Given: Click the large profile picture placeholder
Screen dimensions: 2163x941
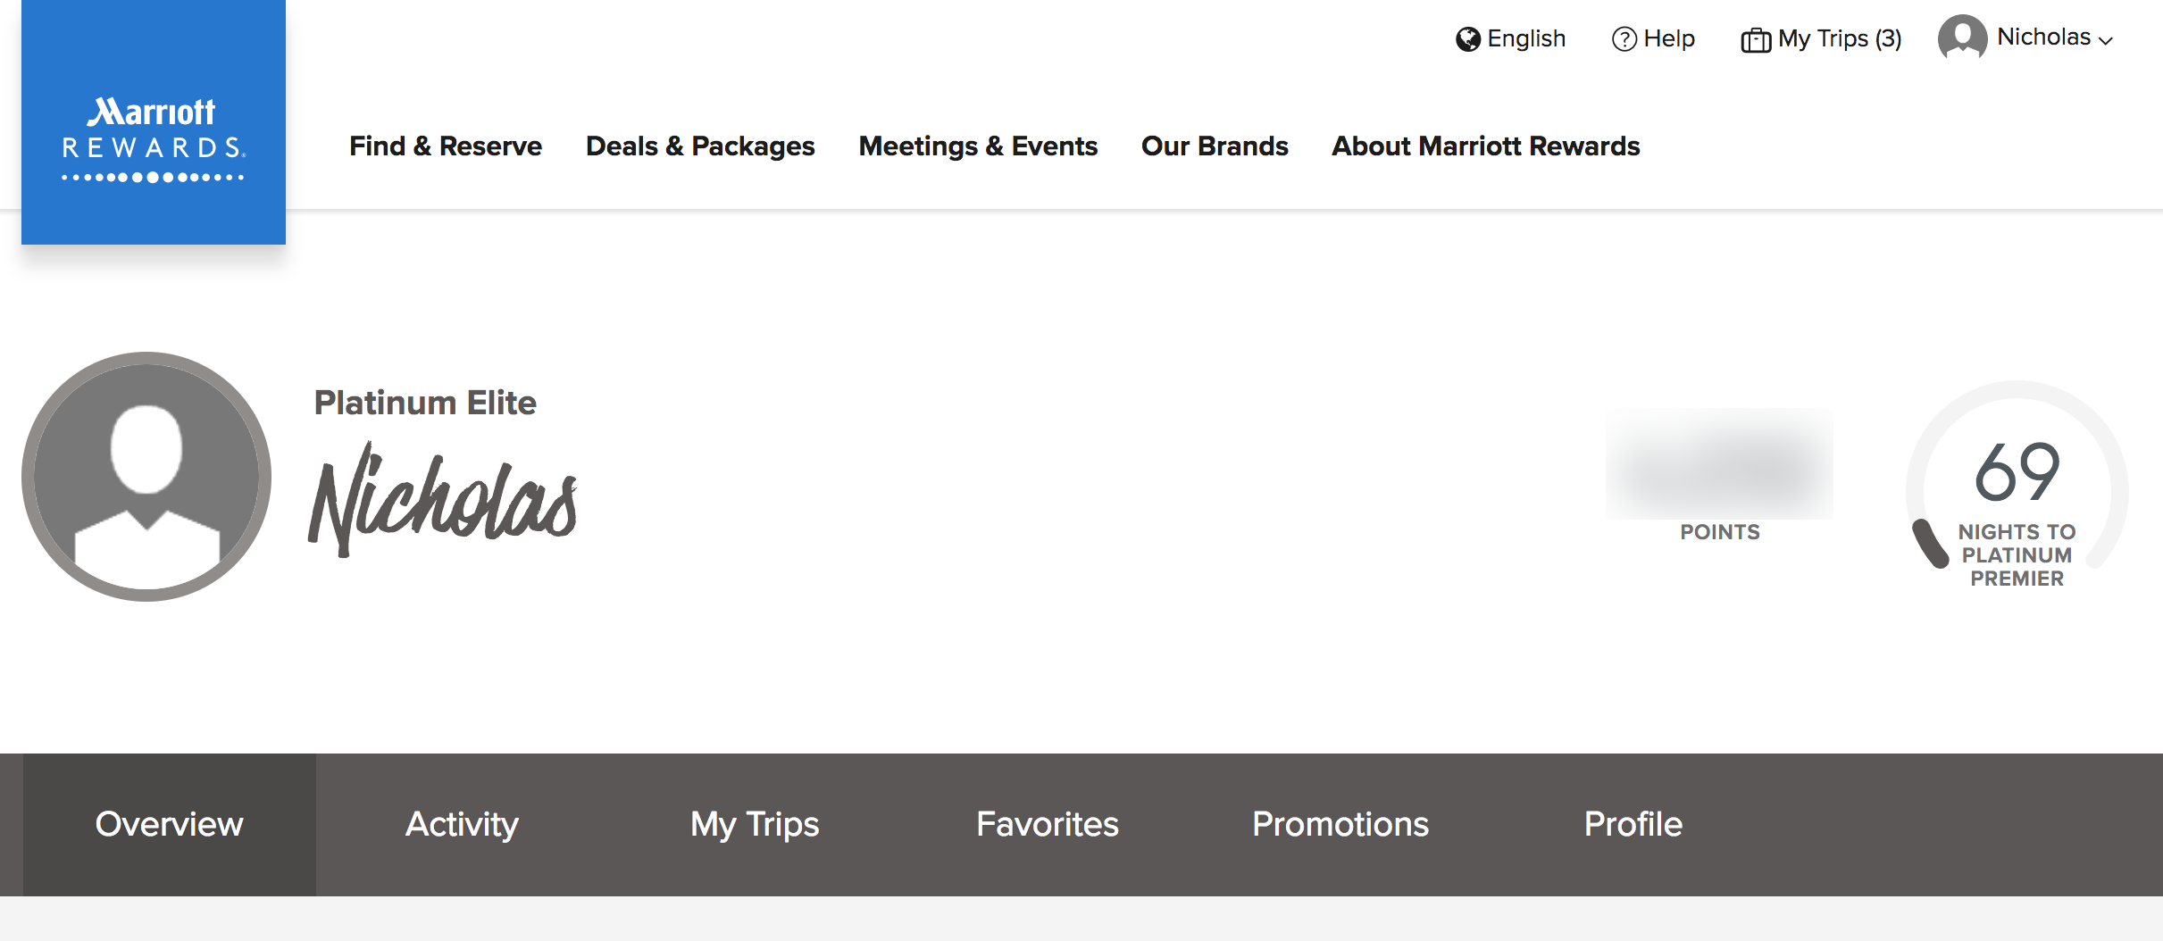Looking at the screenshot, I should [146, 476].
